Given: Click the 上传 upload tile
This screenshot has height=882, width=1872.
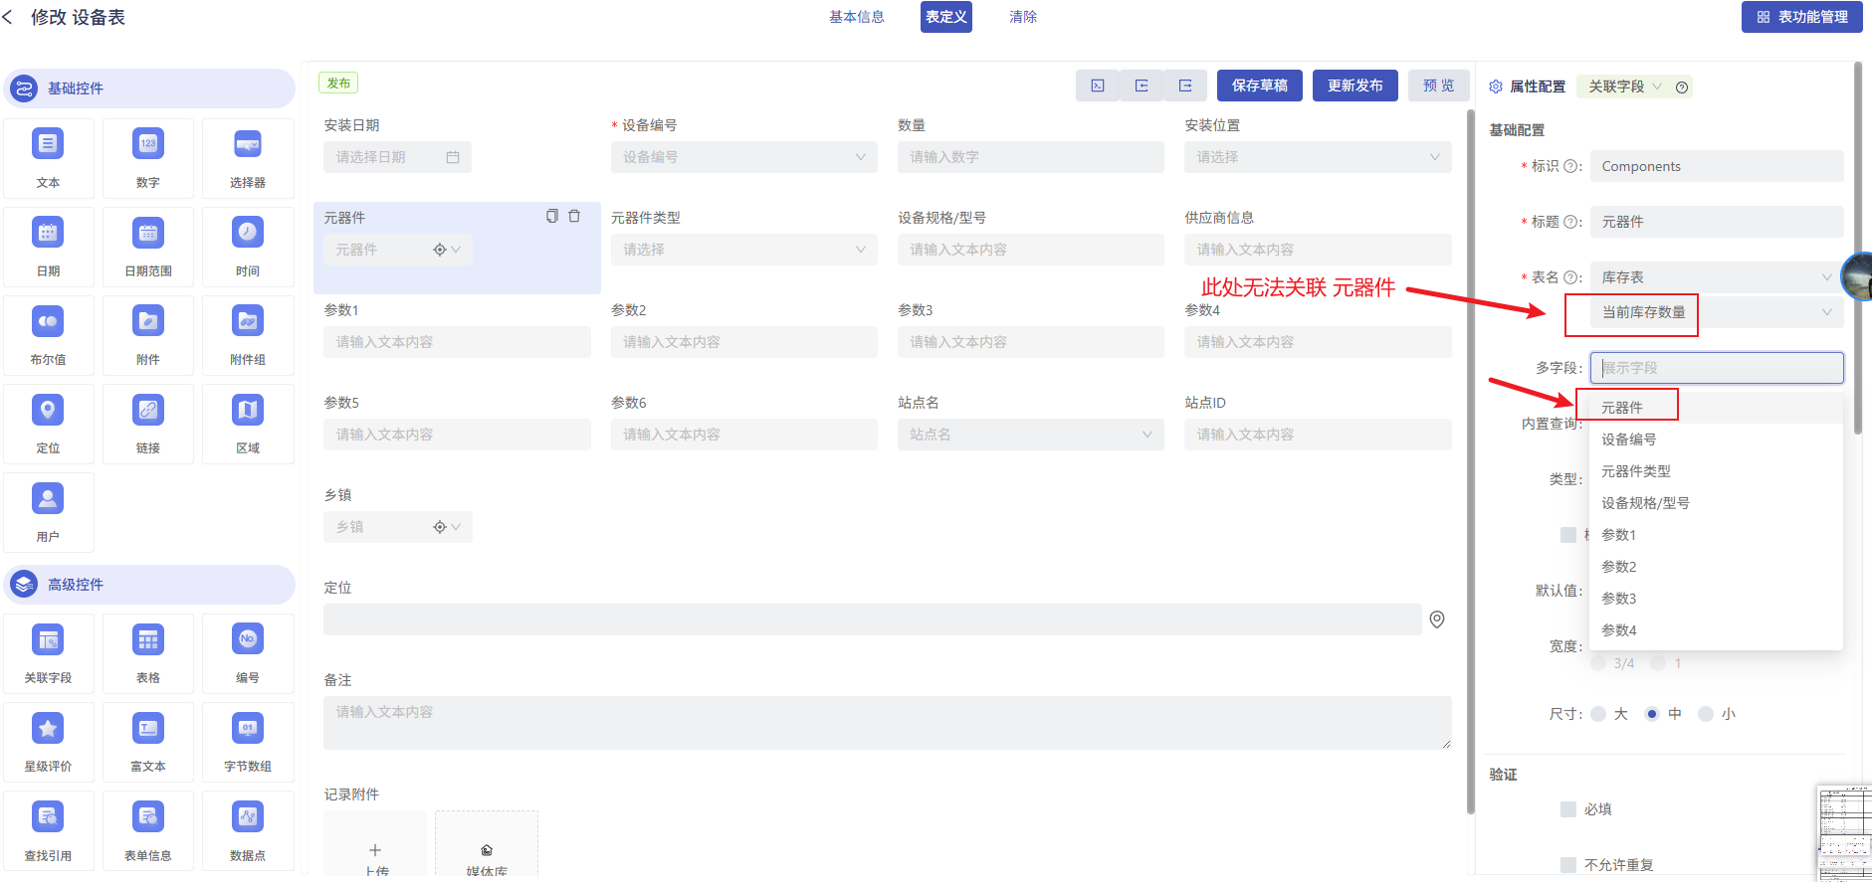Looking at the screenshot, I should [x=375, y=845].
